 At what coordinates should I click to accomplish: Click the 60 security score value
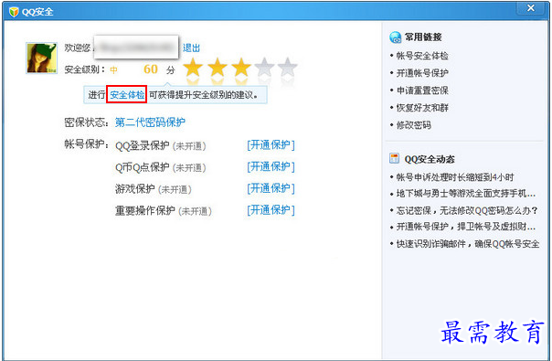151,69
